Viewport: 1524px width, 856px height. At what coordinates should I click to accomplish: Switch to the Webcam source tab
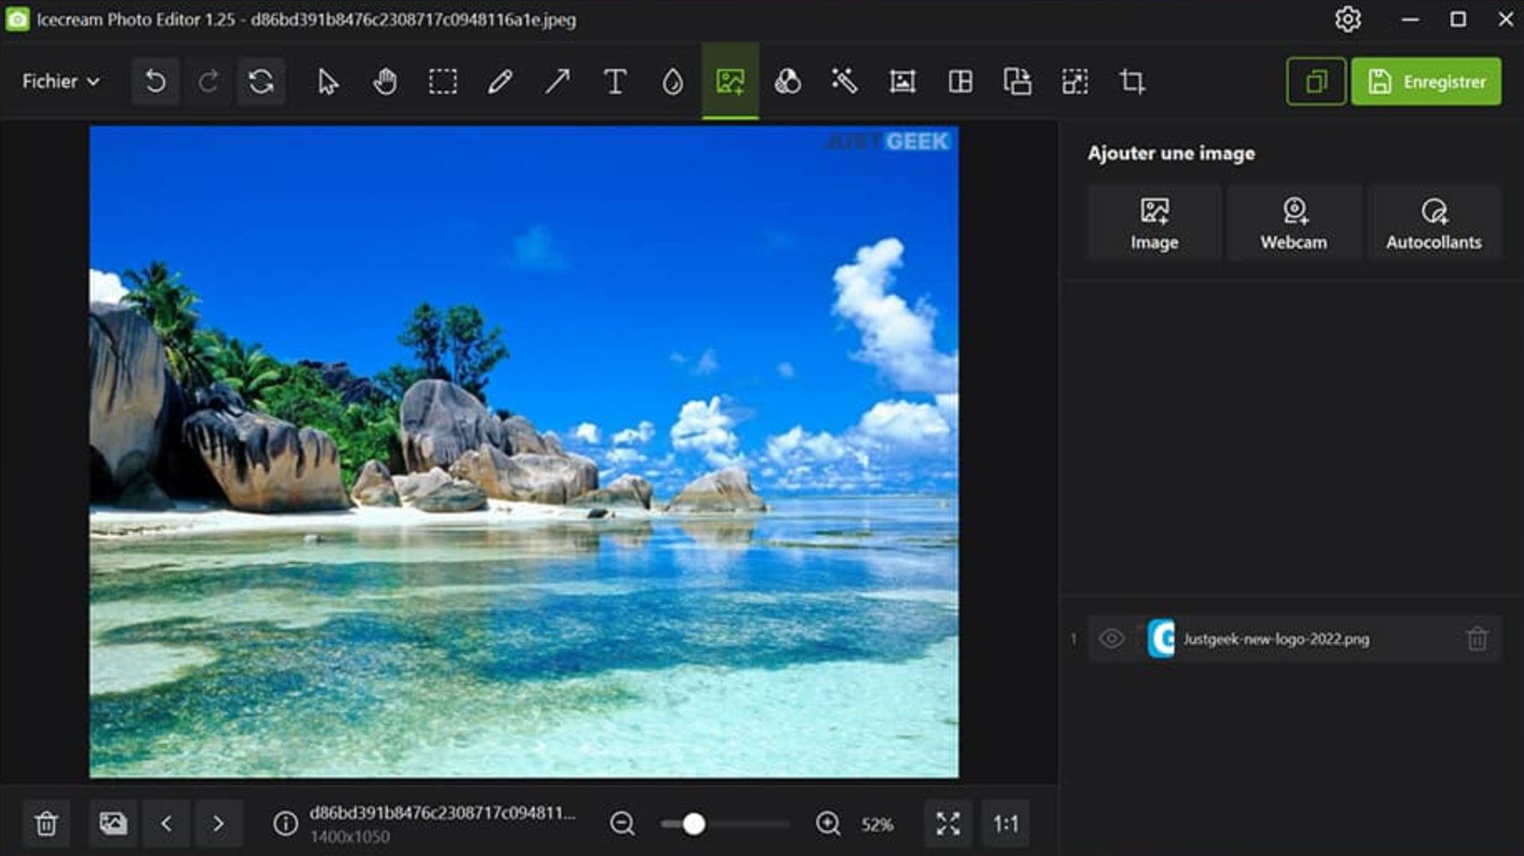pyautogui.click(x=1293, y=222)
